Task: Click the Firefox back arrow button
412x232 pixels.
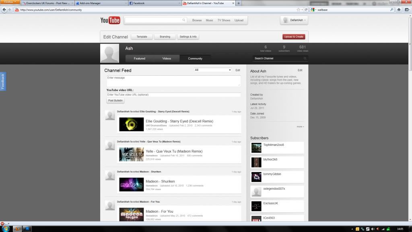Action: pyautogui.click(x=4, y=10)
